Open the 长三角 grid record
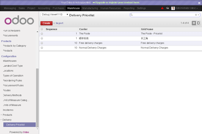Screen dimensions: 202x134 point(144,38)
